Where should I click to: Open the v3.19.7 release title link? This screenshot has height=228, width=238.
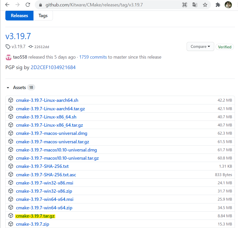tap(18, 36)
